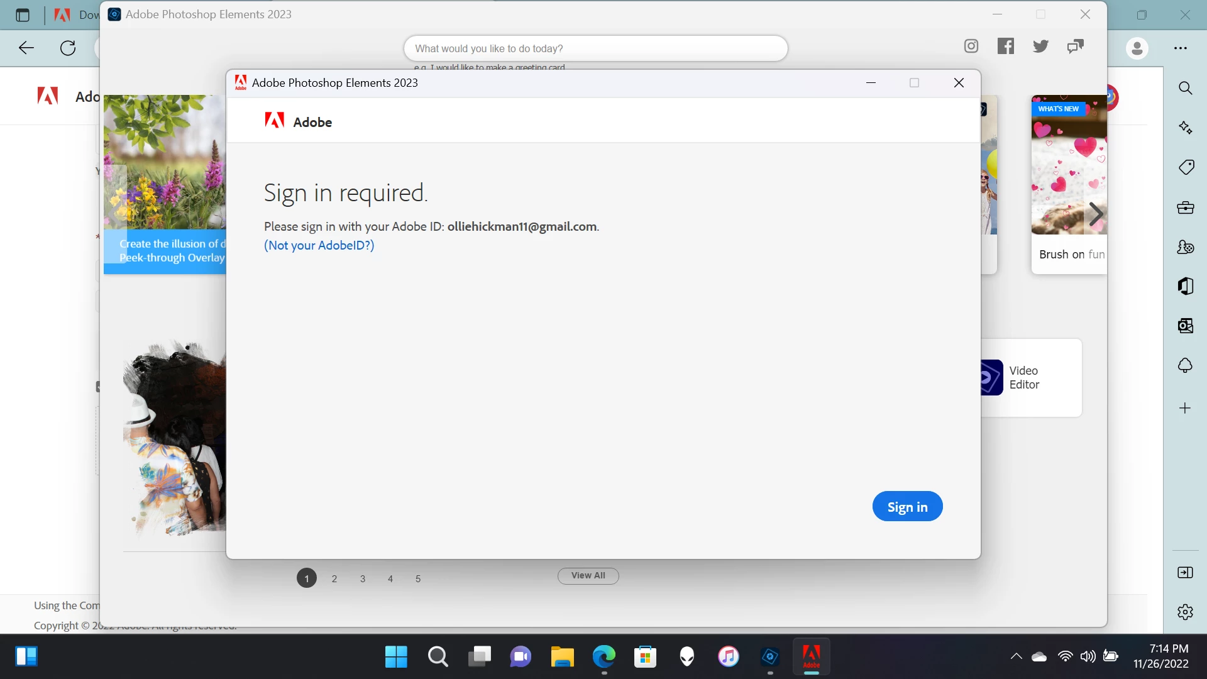Open the Twitter icon in header
The width and height of the screenshot is (1207, 679).
point(1040,46)
